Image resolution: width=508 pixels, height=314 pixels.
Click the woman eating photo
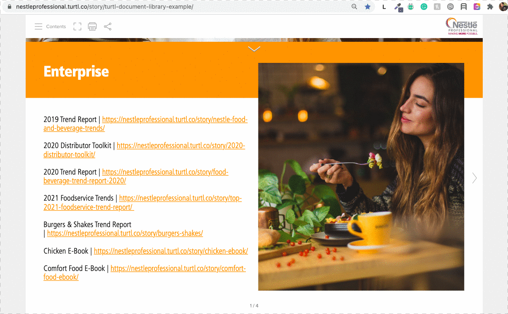coord(361,177)
